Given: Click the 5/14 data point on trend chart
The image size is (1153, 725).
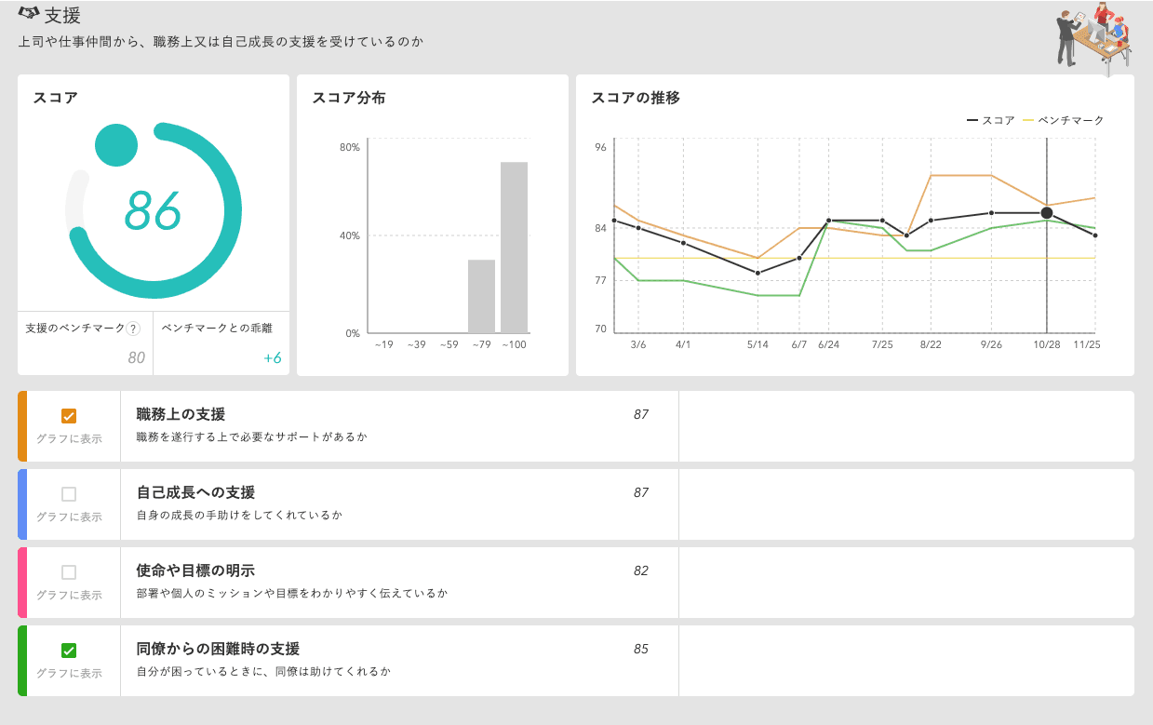Looking at the screenshot, I should (x=758, y=273).
